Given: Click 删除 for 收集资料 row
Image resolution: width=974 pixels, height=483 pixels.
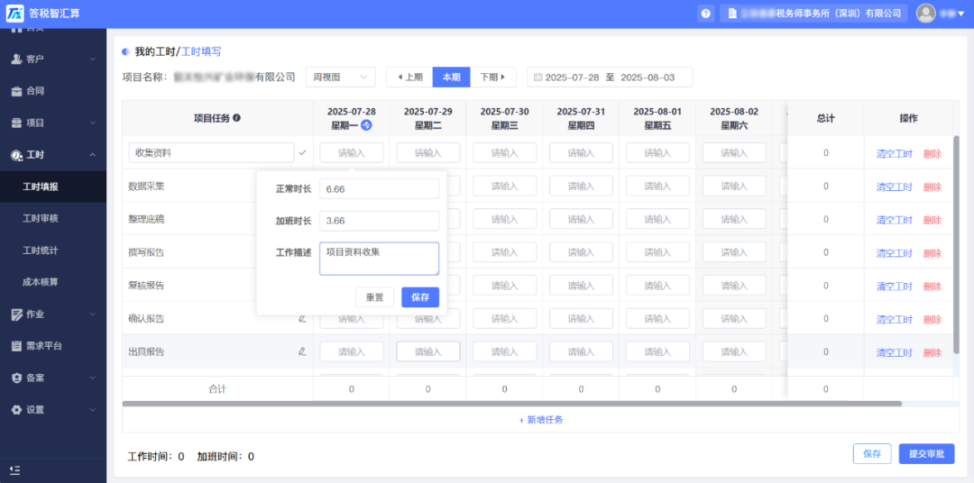Looking at the screenshot, I should coord(932,153).
